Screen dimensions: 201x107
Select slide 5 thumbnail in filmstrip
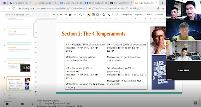19,68
